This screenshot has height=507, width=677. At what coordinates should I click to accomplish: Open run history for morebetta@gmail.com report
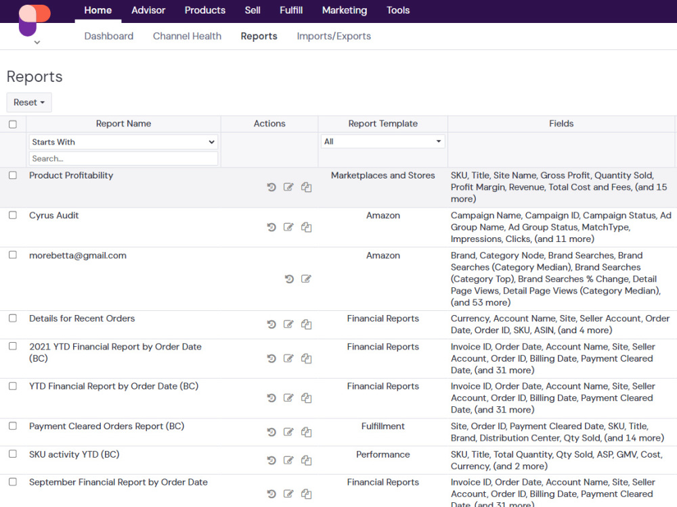[x=289, y=279]
